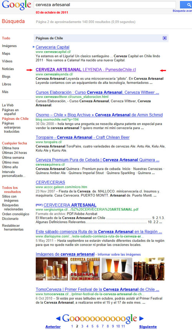
Task: Choose Sitios con imágenes view
Action: [10, 198]
